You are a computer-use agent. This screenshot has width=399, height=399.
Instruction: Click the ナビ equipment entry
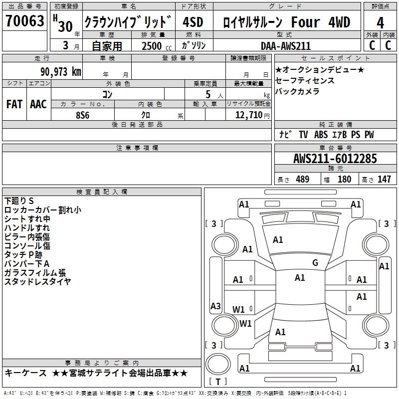click(285, 135)
